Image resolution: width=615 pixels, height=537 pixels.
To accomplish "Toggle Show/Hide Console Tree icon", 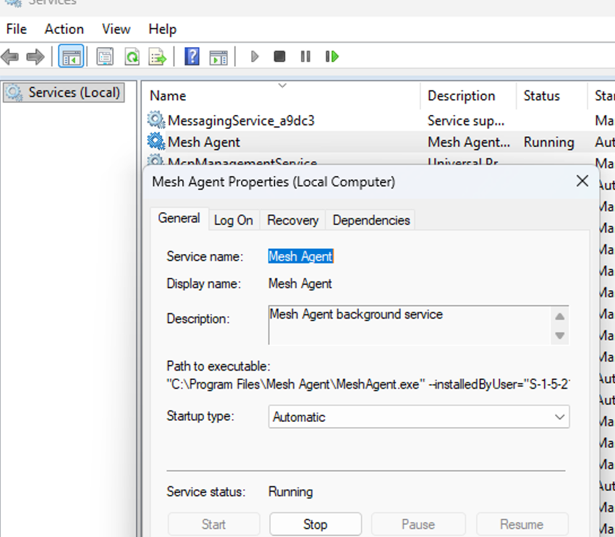I will [71, 57].
